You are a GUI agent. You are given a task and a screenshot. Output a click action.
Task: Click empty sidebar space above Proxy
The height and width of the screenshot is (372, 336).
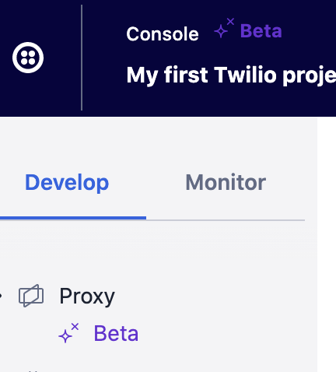159,251
